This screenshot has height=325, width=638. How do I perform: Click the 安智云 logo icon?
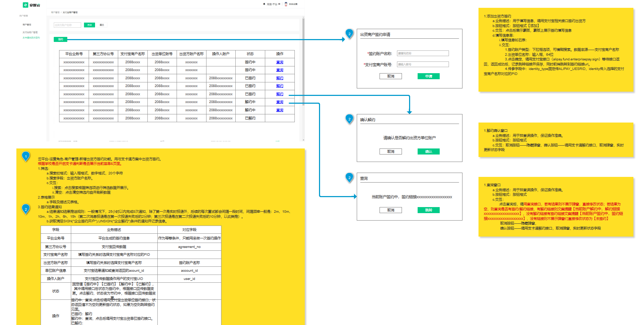pos(25,5)
